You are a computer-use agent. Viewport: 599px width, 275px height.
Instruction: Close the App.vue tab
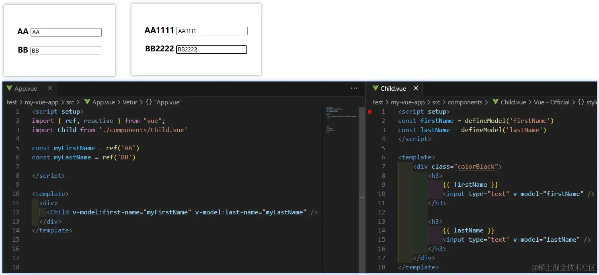click(49, 88)
